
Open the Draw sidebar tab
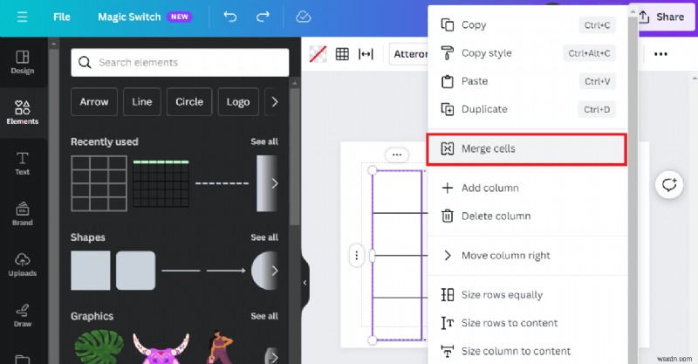tap(23, 315)
